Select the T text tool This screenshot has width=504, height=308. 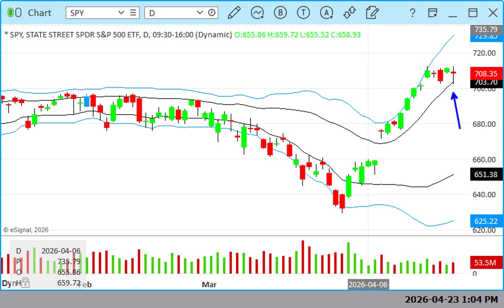click(x=303, y=13)
